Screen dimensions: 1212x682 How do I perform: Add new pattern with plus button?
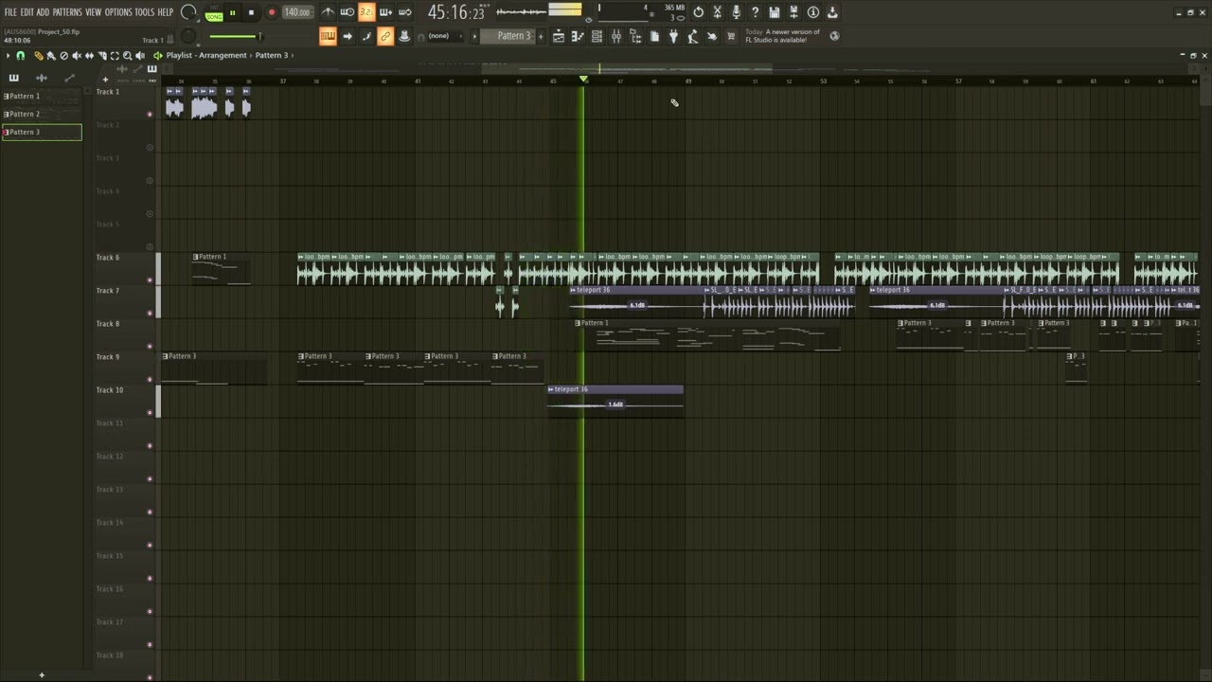coord(542,36)
